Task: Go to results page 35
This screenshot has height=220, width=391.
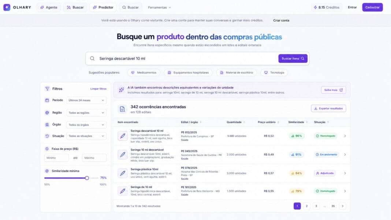Action: tap(333, 206)
